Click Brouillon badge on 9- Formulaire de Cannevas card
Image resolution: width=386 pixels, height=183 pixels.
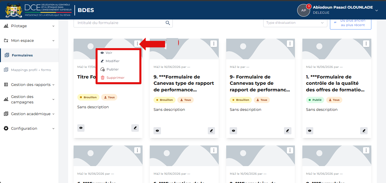point(241,100)
